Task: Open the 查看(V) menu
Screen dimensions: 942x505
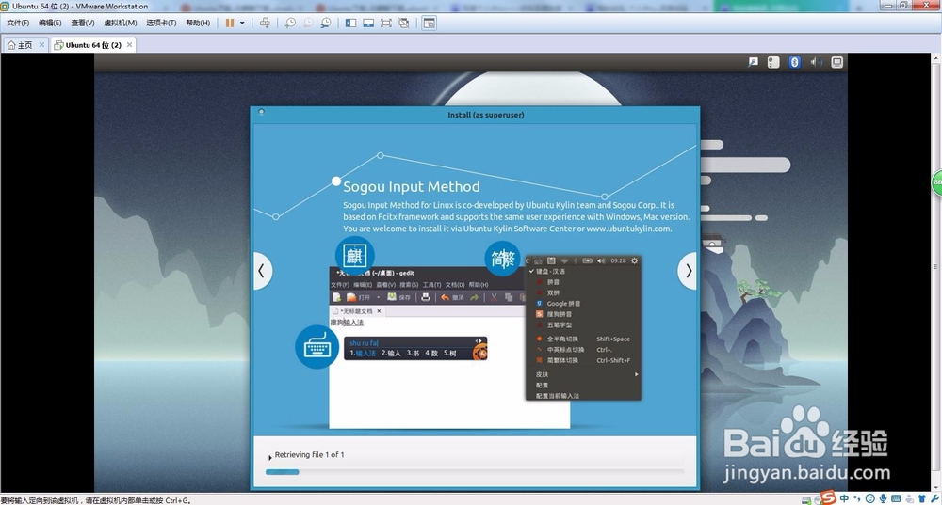Action: click(x=82, y=23)
